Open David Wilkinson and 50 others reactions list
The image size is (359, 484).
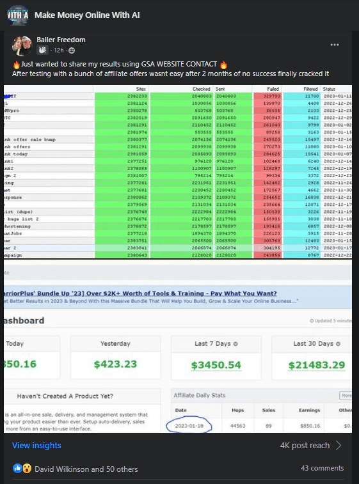[x=86, y=469]
